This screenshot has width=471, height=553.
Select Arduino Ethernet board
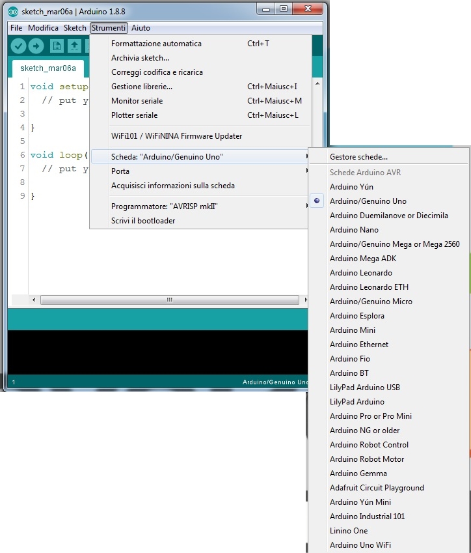[389, 344]
